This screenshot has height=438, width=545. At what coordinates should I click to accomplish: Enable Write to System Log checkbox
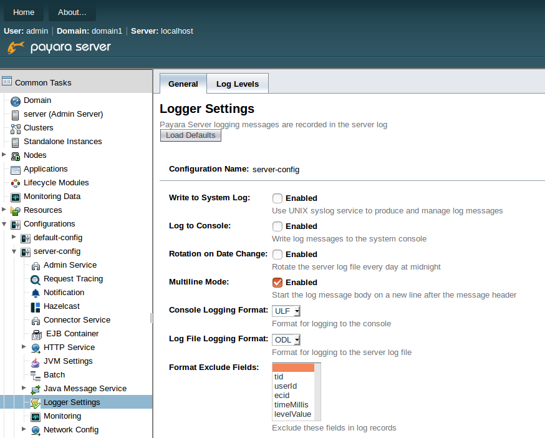(x=277, y=198)
